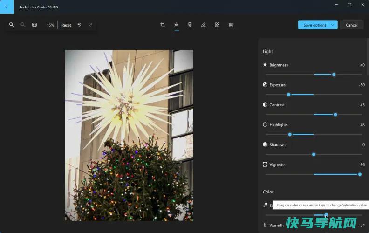Click the Warmth value 24
Screen dimensions: 369x233
point(362,226)
